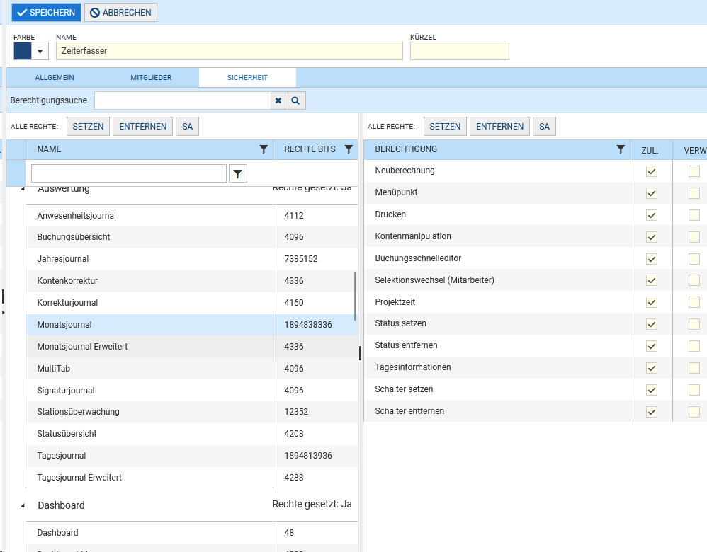Toggle VERW. checkbox for Drucken
This screenshot has width=707, height=552.
coord(694,215)
